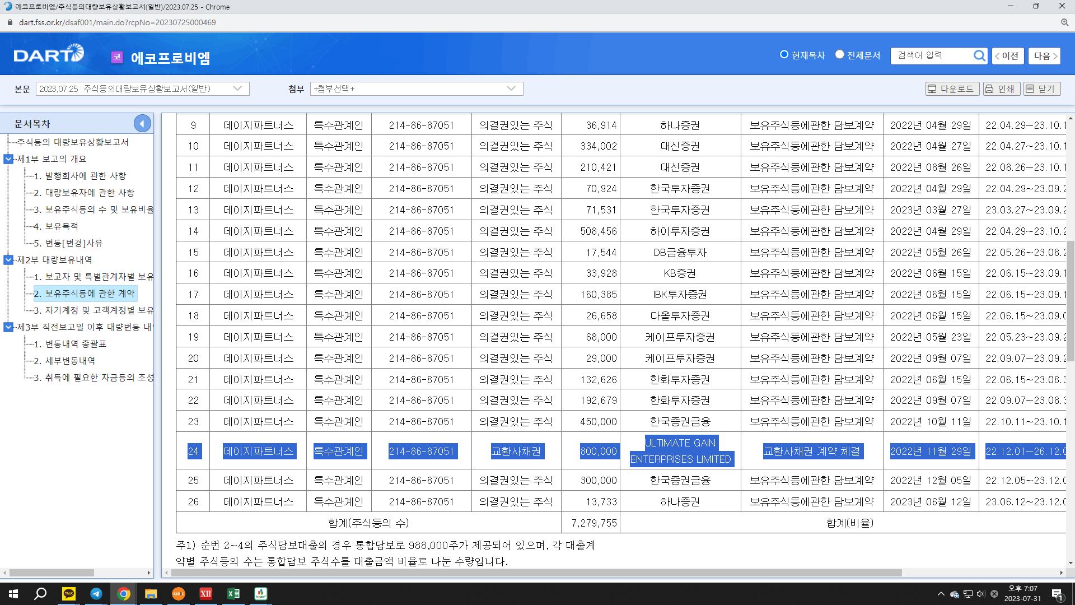Click the search magnifier icon in header
The width and height of the screenshot is (1075, 605).
point(979,55)
